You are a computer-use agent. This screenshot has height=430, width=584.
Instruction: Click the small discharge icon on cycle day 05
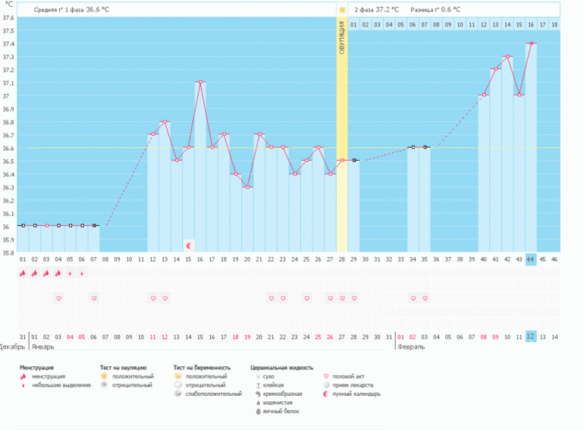coord(71,273)
